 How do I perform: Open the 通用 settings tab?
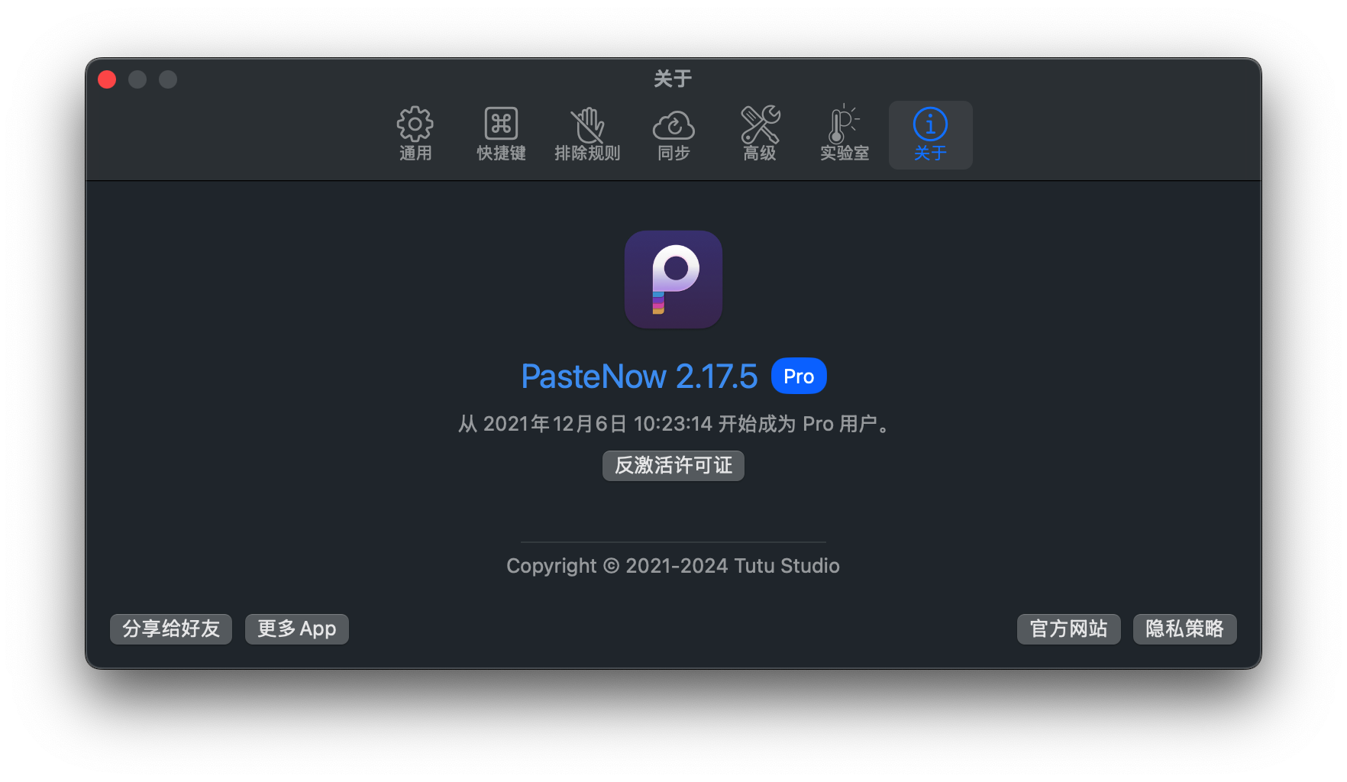click(x=415, y=134)
